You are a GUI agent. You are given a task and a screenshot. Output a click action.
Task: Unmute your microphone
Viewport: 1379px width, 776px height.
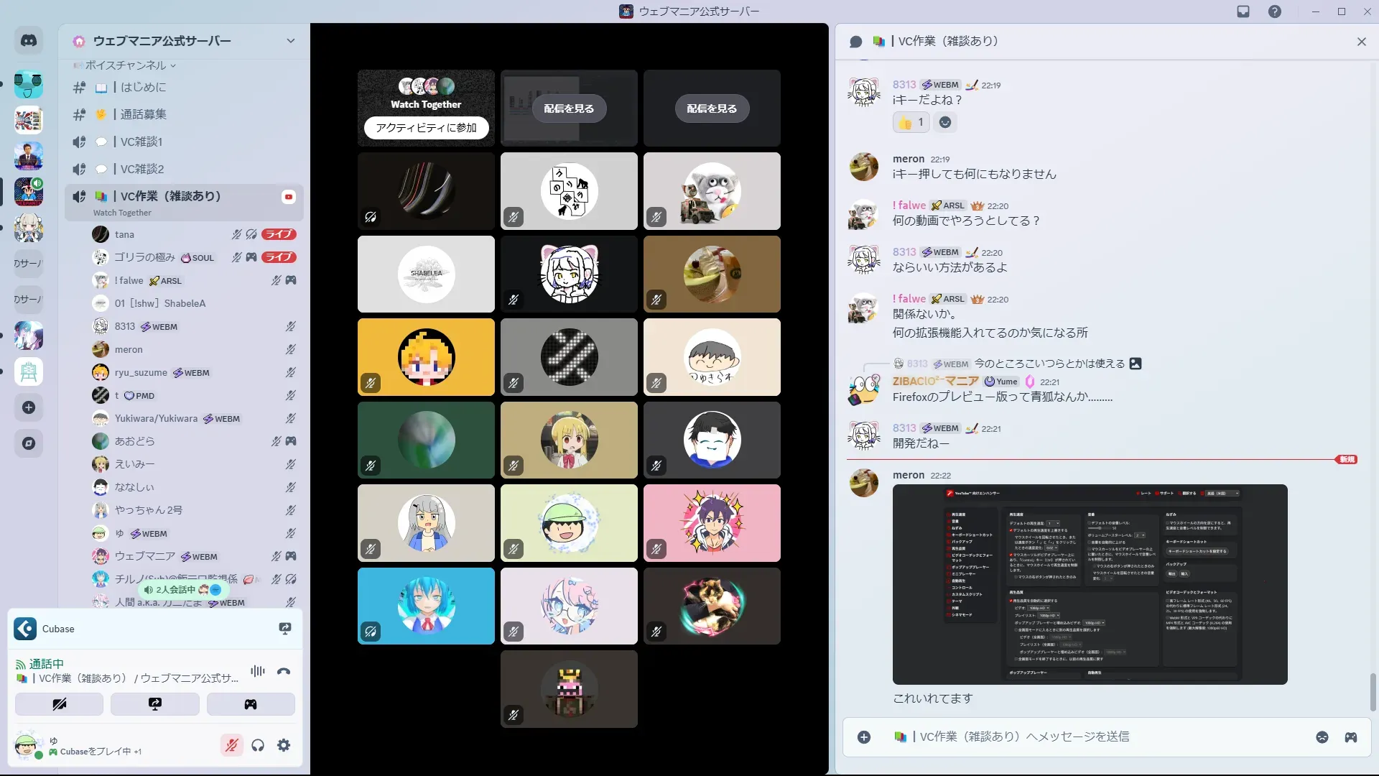(x=231, y=746)
